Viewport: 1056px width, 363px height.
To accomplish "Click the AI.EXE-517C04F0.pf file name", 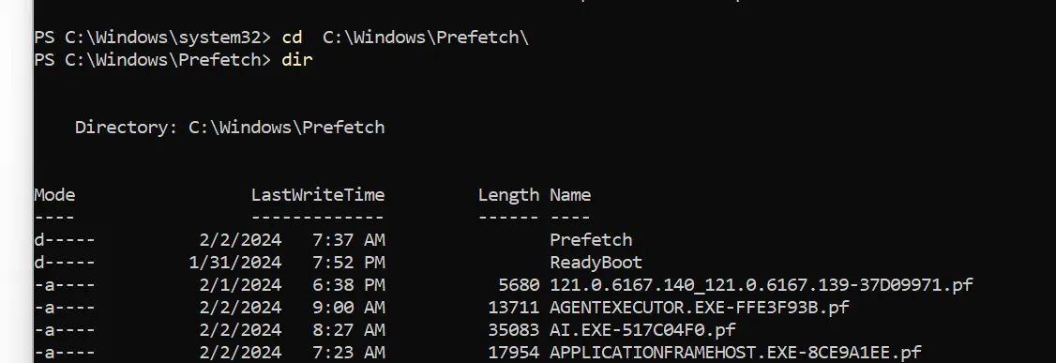I will (x=642, y=330).
